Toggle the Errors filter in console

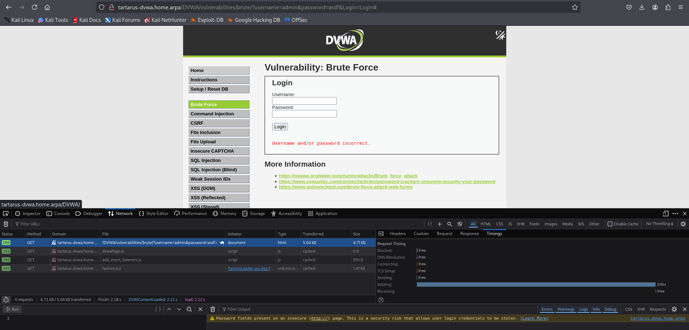pos(547,309)
